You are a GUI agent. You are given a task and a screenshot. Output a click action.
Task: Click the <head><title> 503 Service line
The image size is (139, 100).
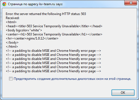pyautogui.click(x=54, y=26)
